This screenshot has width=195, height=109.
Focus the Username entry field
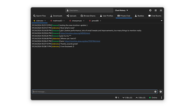coord(90,10)
